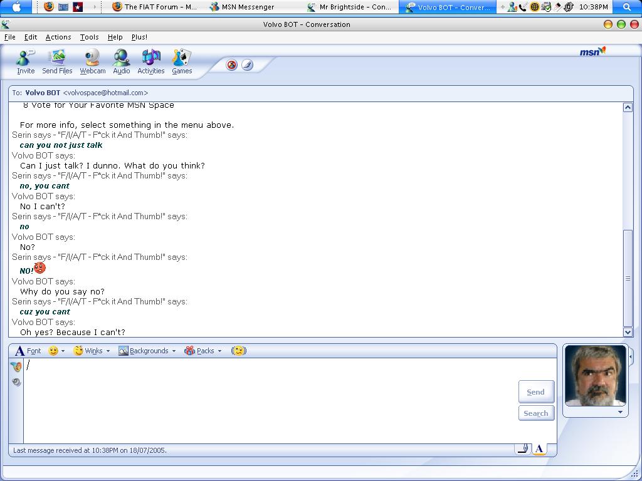This screenshot has width=642, height=481.
Task: Click the reply "Why do you say no?"
Action: (x=62, y=292)
